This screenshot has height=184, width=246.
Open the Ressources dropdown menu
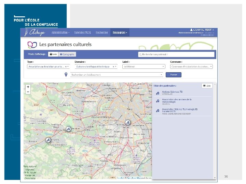120,33
